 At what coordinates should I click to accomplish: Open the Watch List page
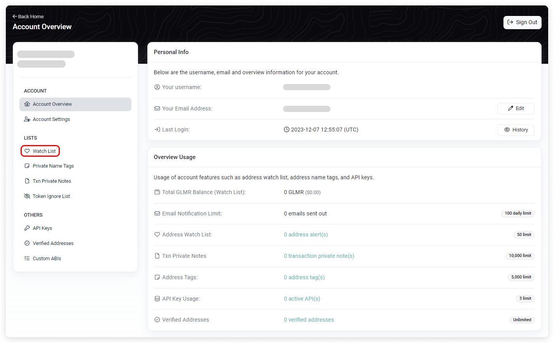point(40,151)
